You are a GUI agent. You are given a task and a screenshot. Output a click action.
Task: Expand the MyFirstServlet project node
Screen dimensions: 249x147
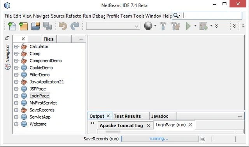(x=16, y=103)
